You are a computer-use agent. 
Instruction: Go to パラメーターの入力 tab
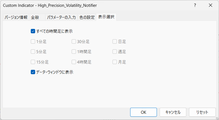[61, 17]
